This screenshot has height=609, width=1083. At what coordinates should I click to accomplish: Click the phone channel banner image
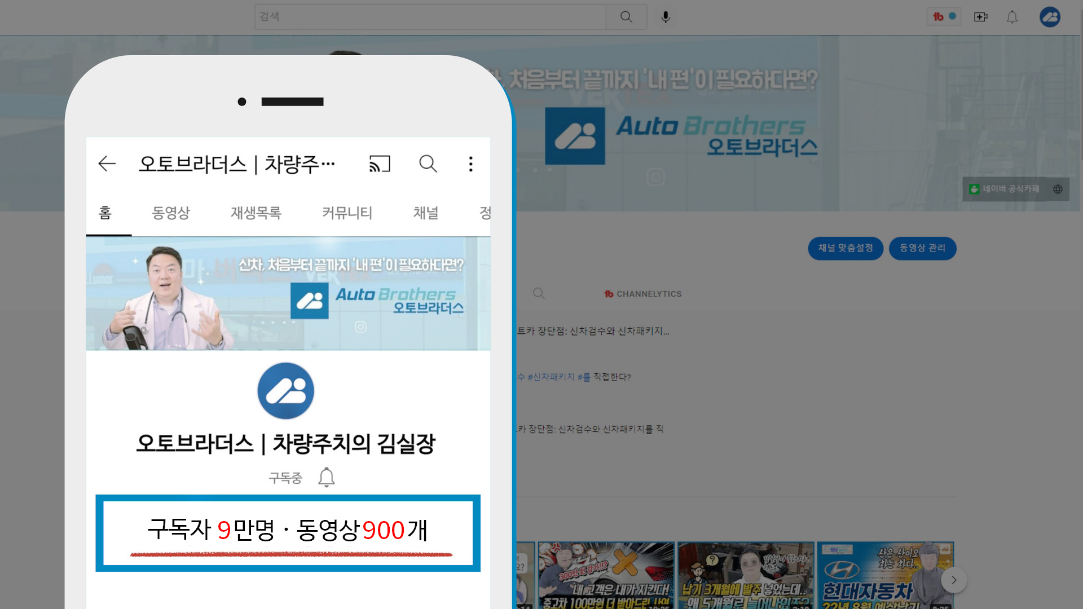(x=288, y=293)
